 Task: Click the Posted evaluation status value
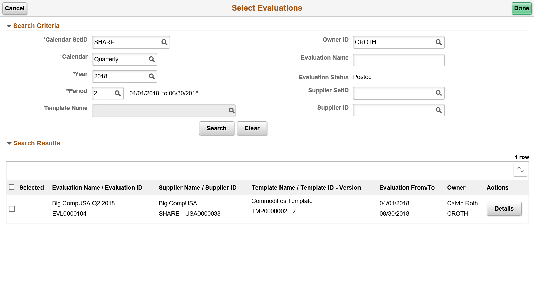[x=362, y=77]
